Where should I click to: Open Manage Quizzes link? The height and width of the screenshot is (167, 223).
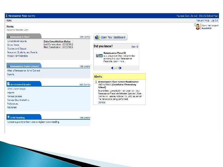click(x=15, y=96)
